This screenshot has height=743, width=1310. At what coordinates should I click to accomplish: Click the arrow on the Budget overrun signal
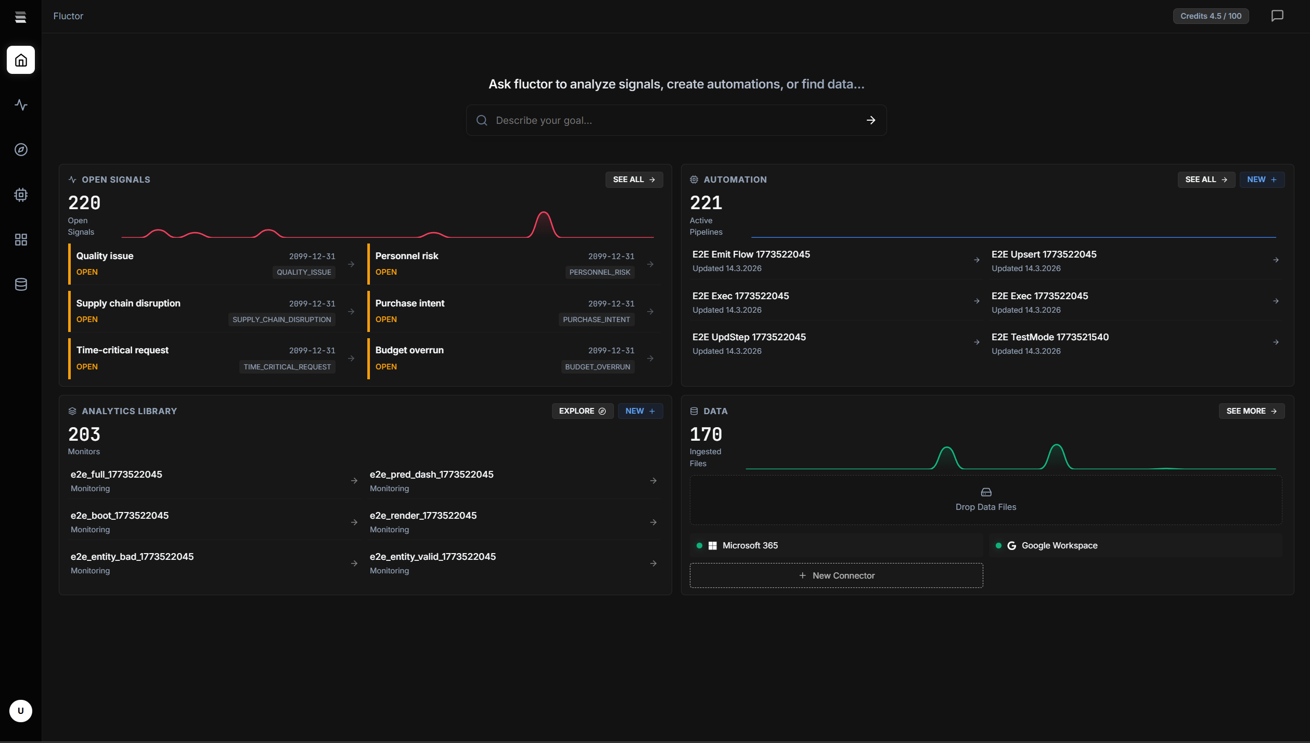[650, 358]
